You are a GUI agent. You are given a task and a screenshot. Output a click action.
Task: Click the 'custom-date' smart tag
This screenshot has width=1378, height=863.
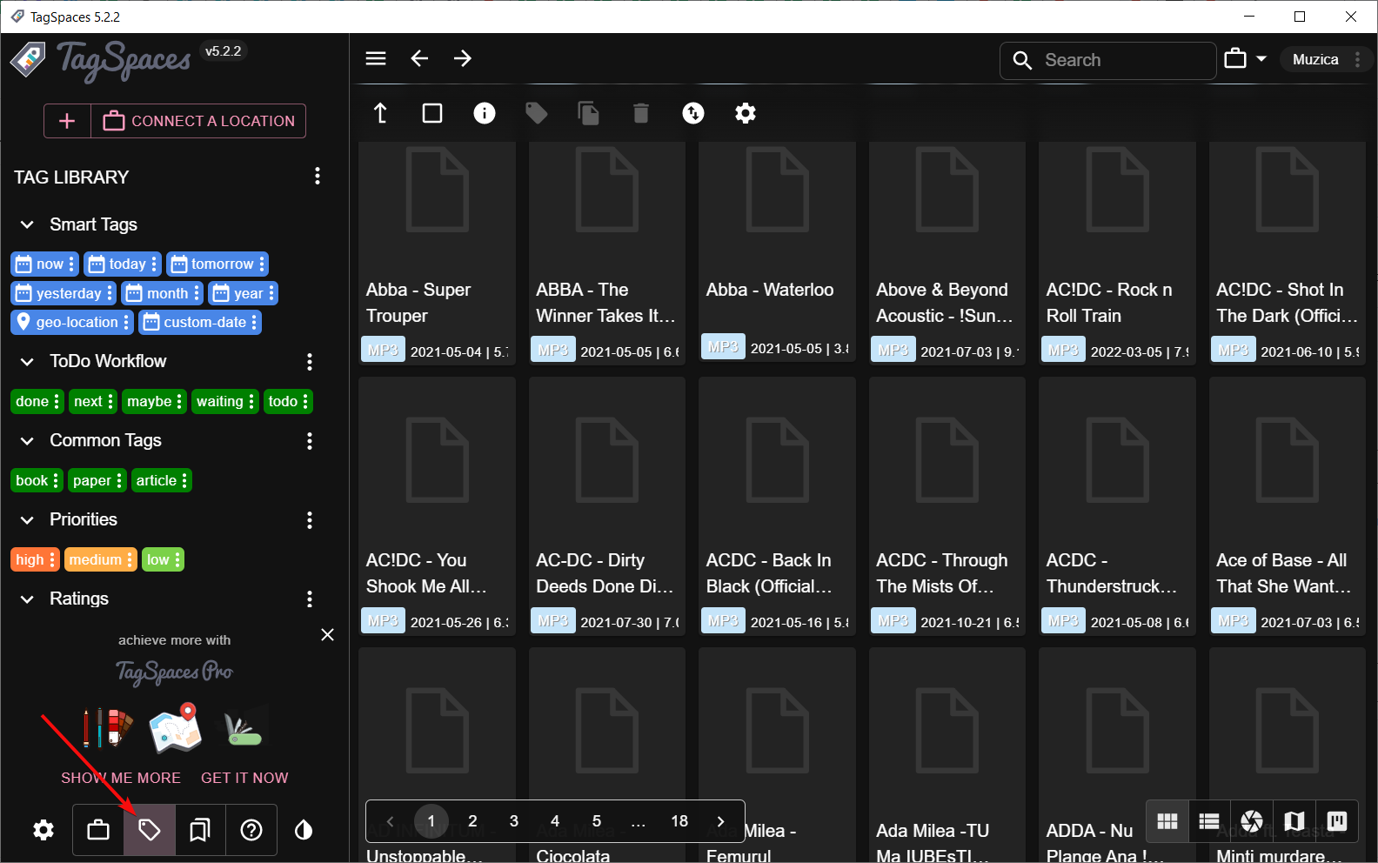pyautogui.click(x=200, y=322)
